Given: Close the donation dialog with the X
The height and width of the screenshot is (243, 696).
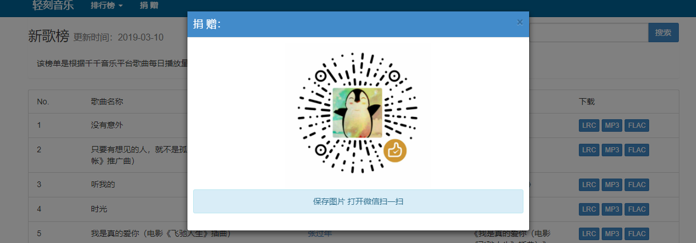Looking at the screenshot, I should pos(519,22).
